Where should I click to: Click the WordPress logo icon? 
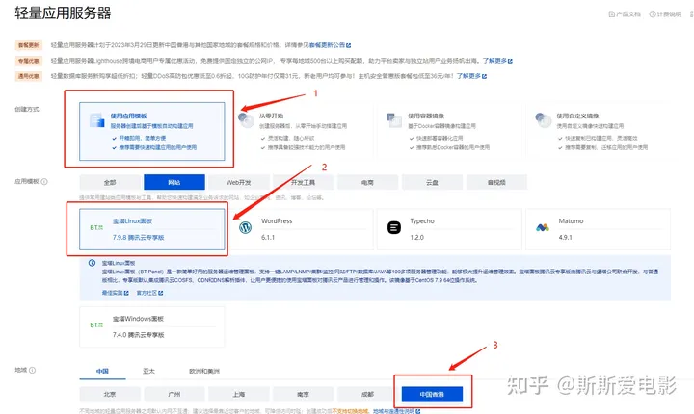245,228
